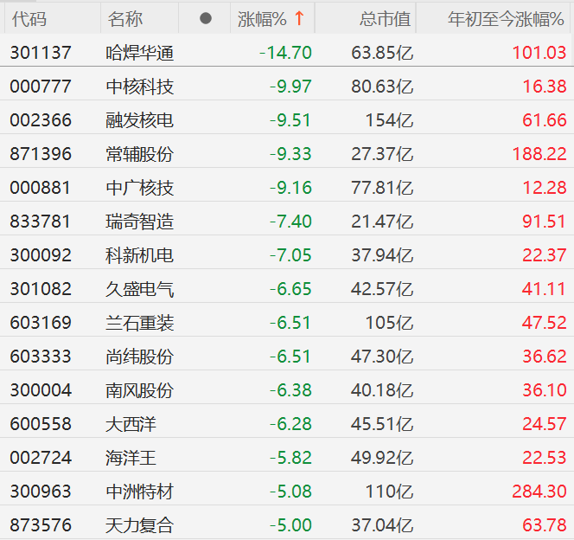This screenshot has height=540, width=574.
Task: Click market cap 63.85亿
Action: tap(382, 53)
